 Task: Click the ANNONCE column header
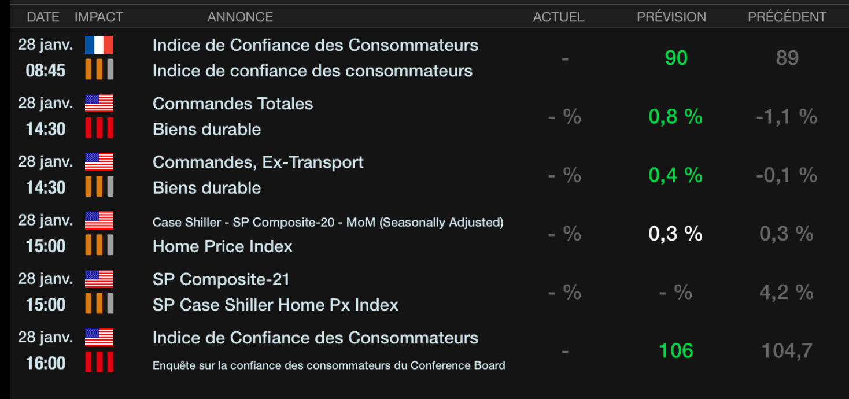[x=240, y=17]
